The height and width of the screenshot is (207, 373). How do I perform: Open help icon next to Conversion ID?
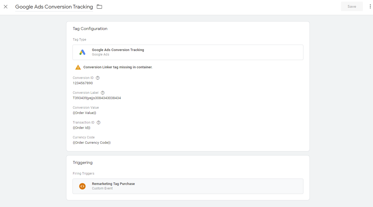98,78
